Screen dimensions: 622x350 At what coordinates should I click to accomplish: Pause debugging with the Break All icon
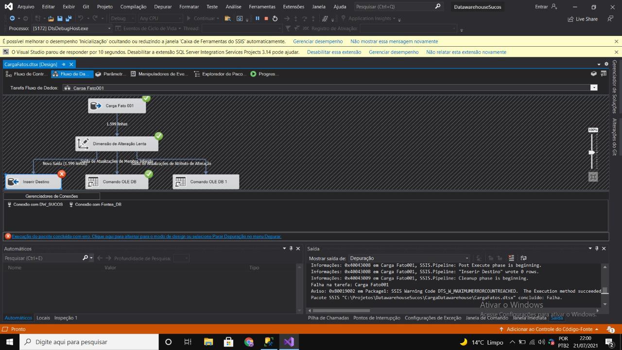(x=258, y=18)
